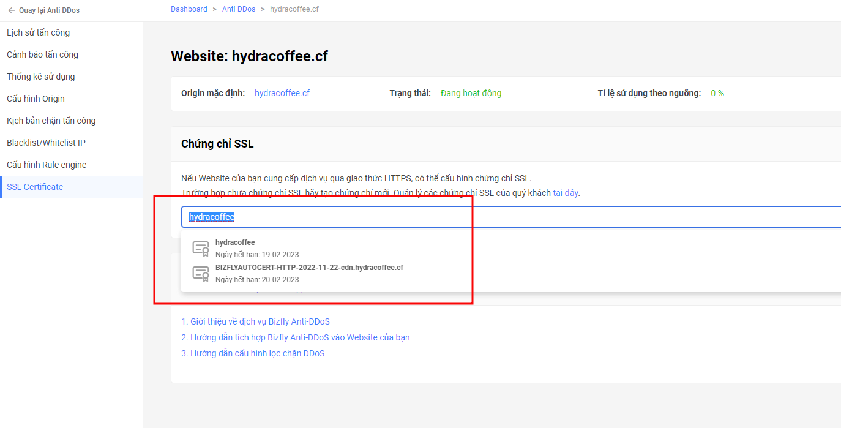The height and width of the screenshot is (428, 841).
Task: Open Cấu hình Rule engine
Action: point(47,165)
